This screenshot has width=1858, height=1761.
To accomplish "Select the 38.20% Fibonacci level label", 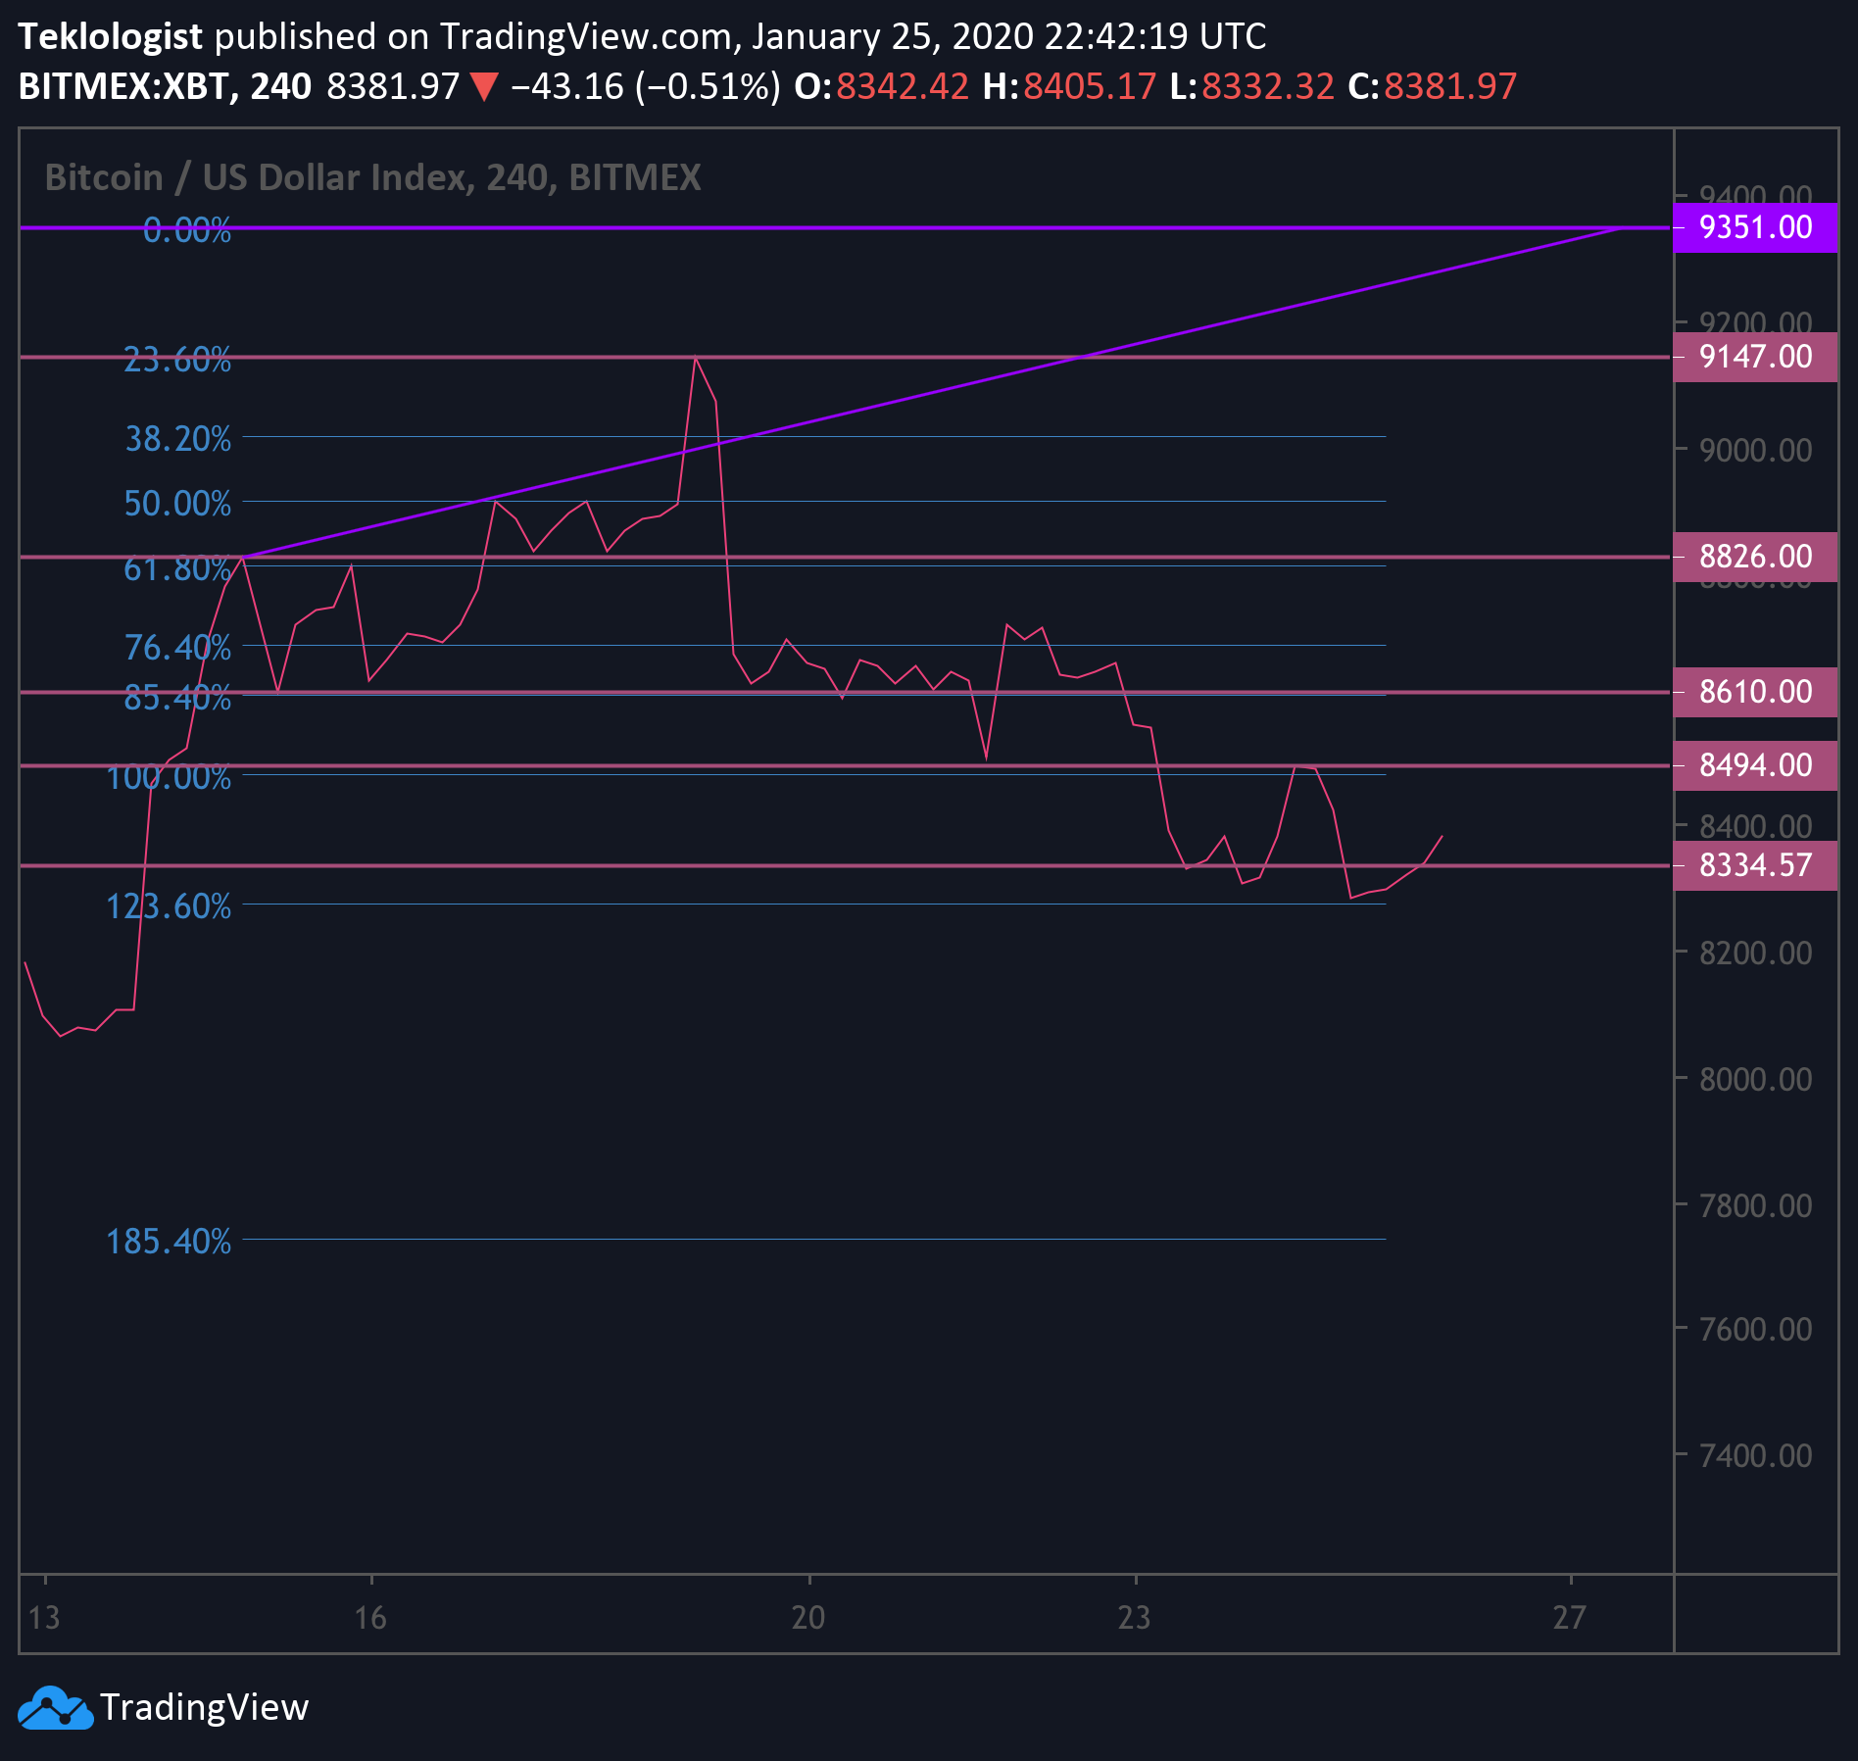I will tap(177, 439).
